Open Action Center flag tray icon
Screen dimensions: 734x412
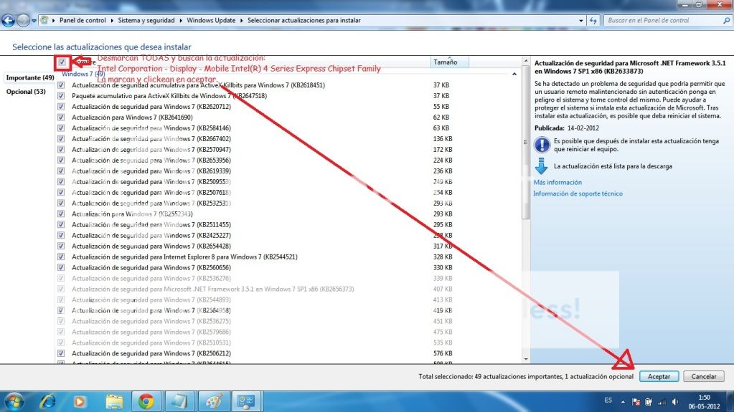click(636, 402)
